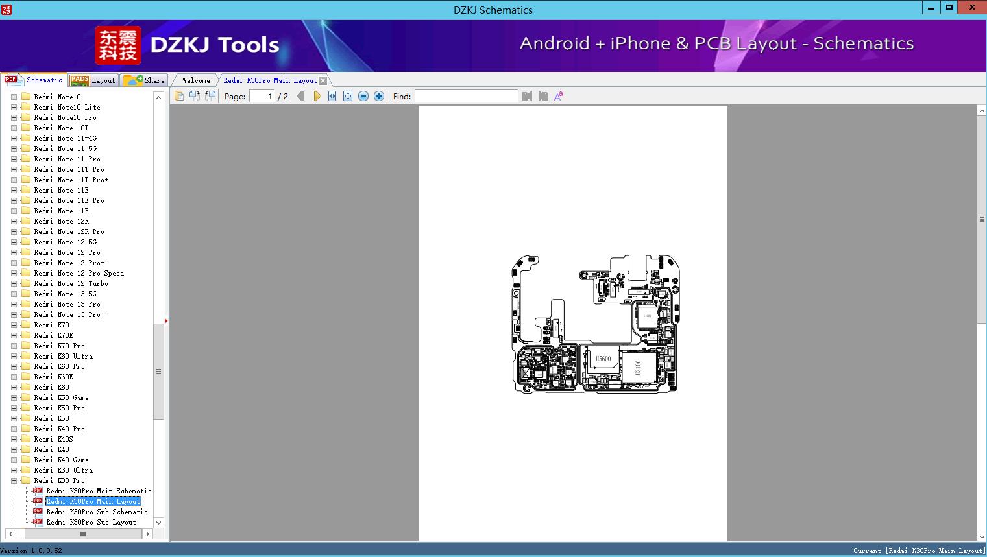Expand the Redmi K70 folder
Screen dimensions: 987x557
click(x=14, y=325)
